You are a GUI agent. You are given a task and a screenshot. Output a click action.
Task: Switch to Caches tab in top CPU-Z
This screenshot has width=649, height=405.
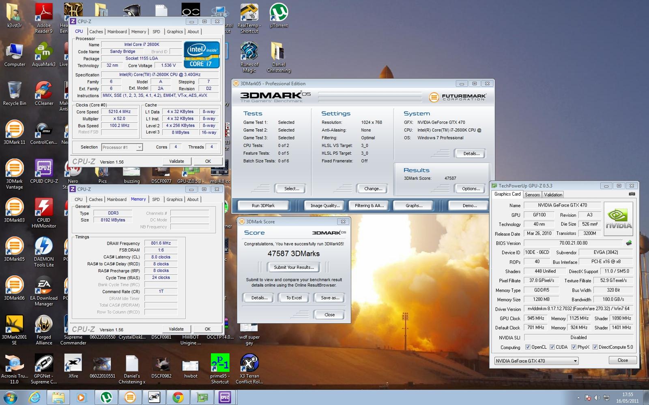(x=96, y=32)
